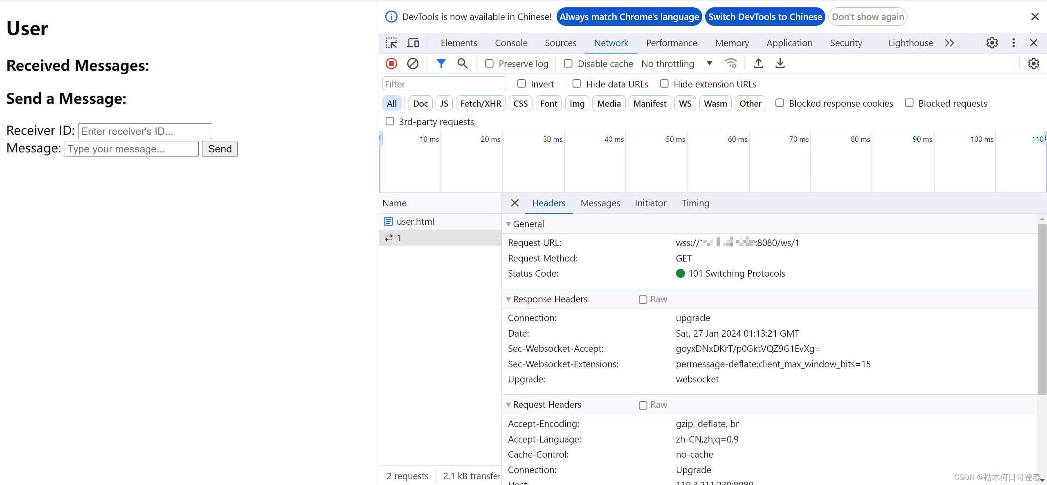Open network panel settings gear
Viewport: 1047px width, 485px height.
tap(1034, 64)
